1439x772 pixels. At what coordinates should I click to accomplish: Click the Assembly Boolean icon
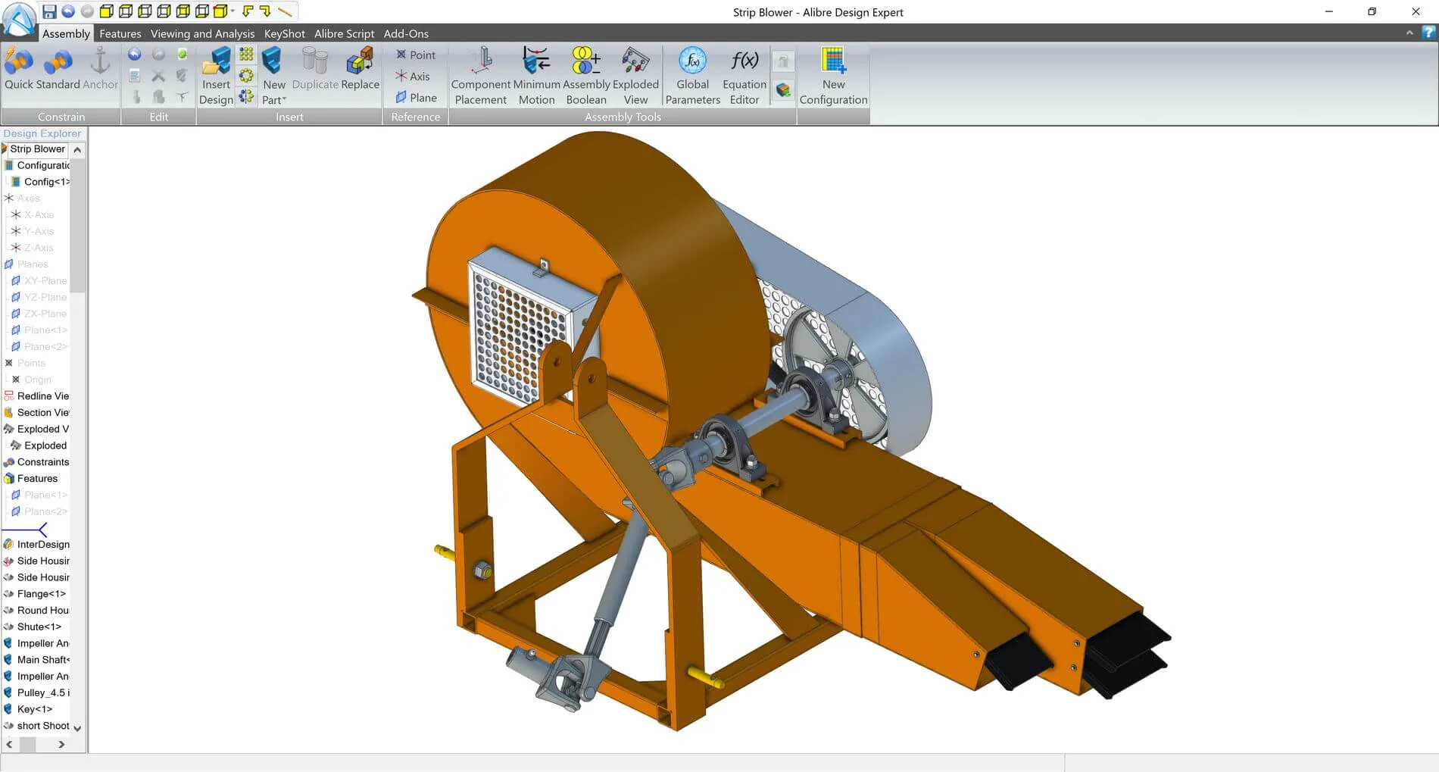(586, 76)
